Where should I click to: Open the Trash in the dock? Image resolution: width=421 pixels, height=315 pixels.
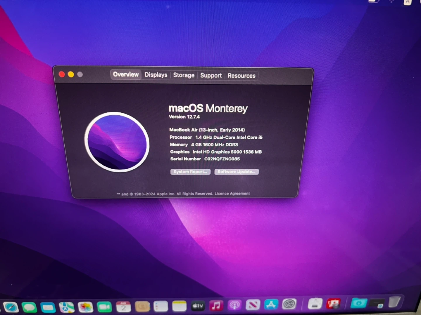click(394, 302)
